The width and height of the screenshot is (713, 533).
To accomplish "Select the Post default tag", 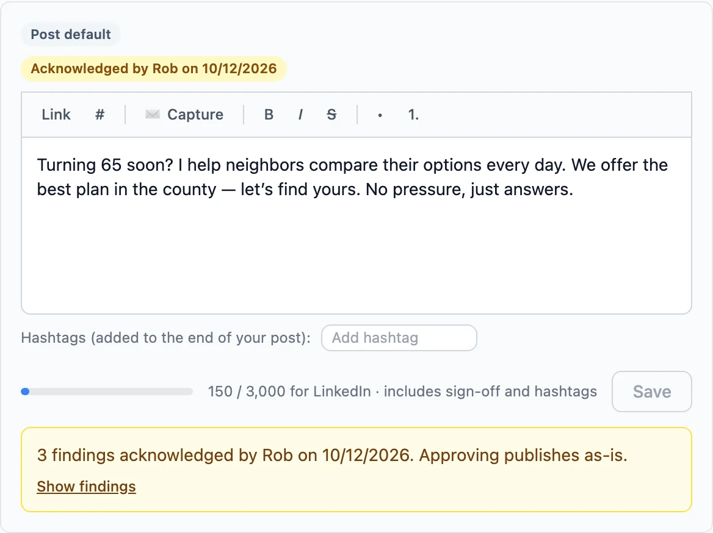I will pyautogui.click(x=70, y=34).
